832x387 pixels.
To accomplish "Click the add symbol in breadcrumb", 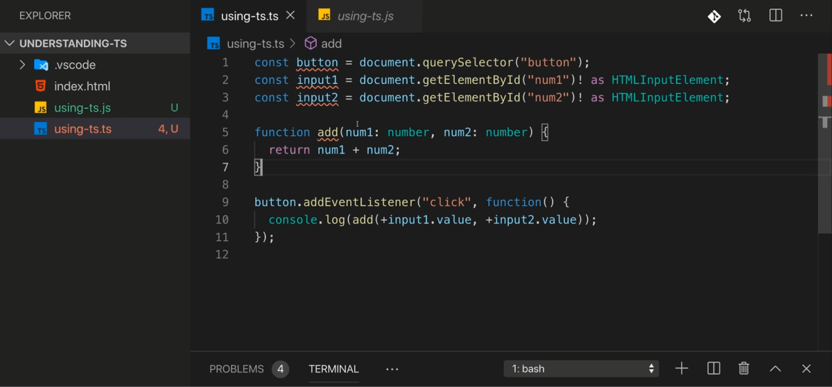I will click(331, 44).
